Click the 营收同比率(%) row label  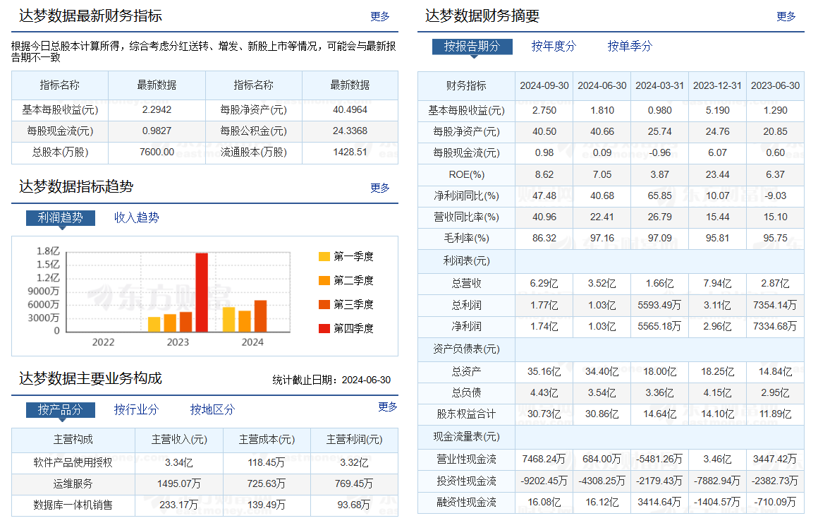click(x=466, y=217)
